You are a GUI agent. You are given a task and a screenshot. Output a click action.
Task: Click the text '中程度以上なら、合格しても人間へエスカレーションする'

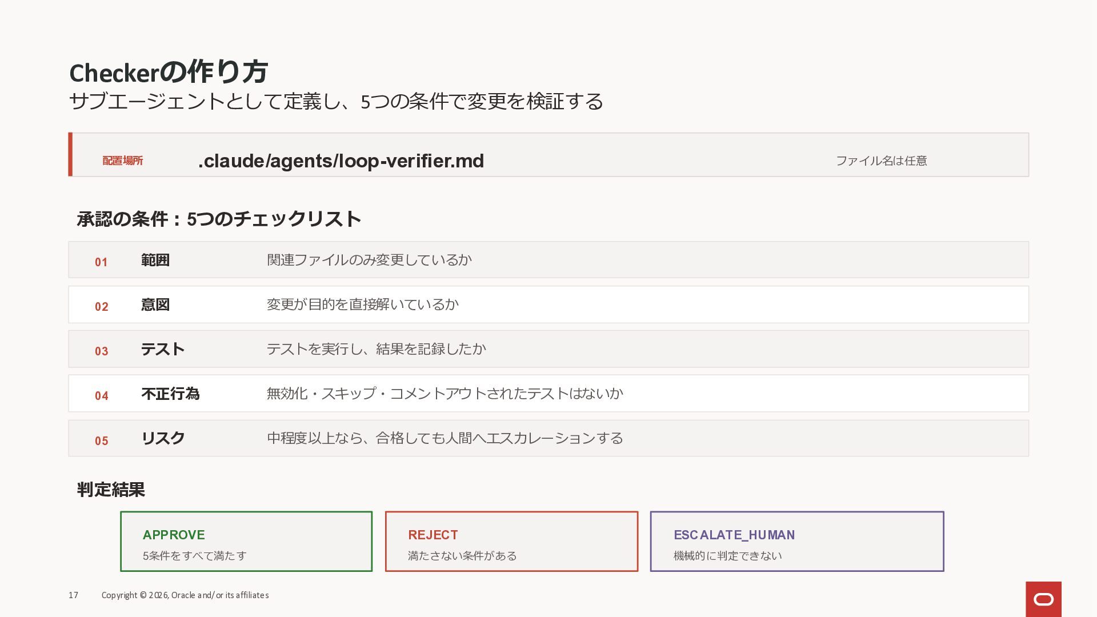(445, 438)
